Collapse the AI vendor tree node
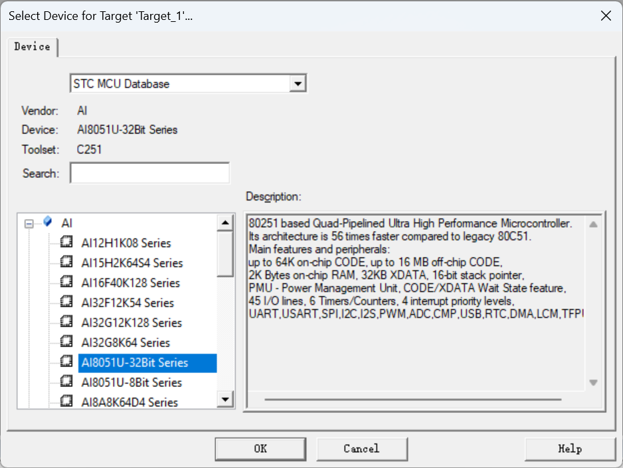Image resolution: width=623 pixels, height=468 pixels. (x=29, y=224)
